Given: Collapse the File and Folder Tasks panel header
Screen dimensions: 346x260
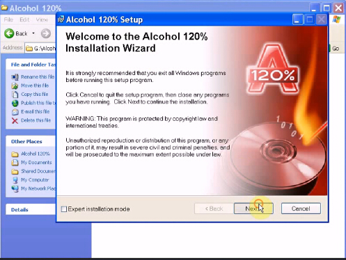Looking at the screenshot, I should coord(31,65).
